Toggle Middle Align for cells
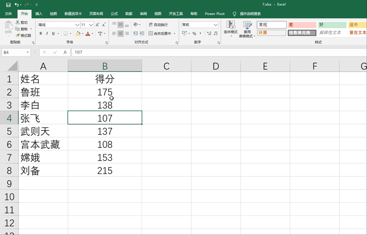 [121, 25]
